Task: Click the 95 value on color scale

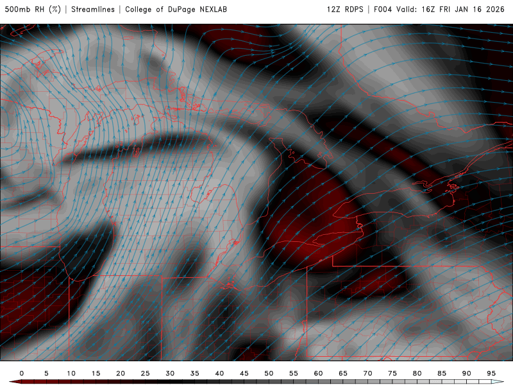Action: click(491, 373)
